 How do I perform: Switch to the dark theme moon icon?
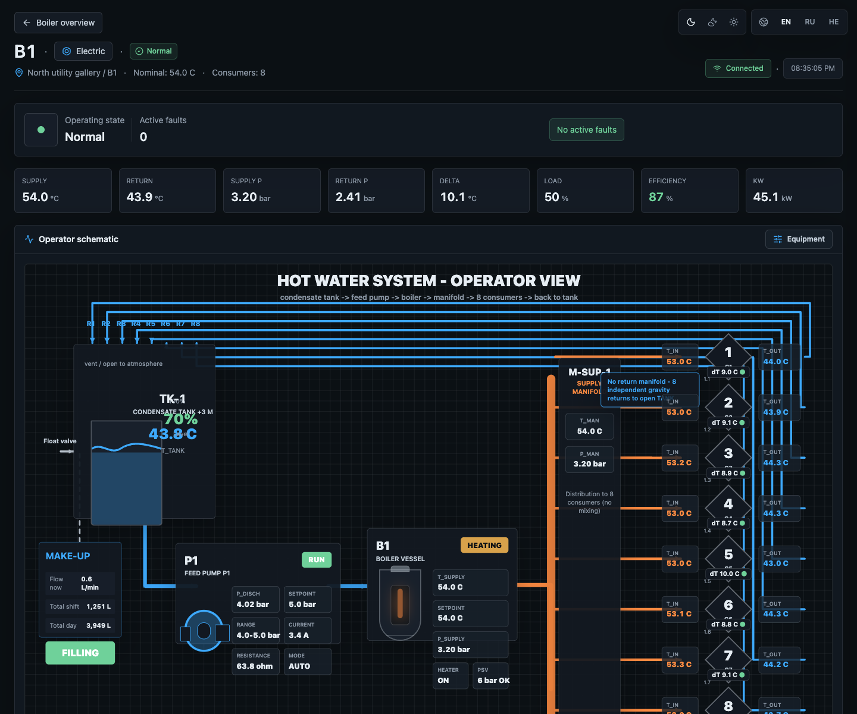pos(691,22)
